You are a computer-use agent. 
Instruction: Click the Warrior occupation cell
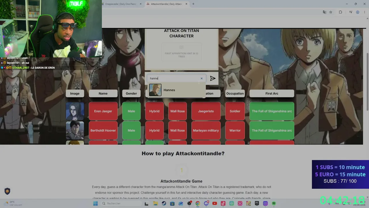(x=235, y=130)
